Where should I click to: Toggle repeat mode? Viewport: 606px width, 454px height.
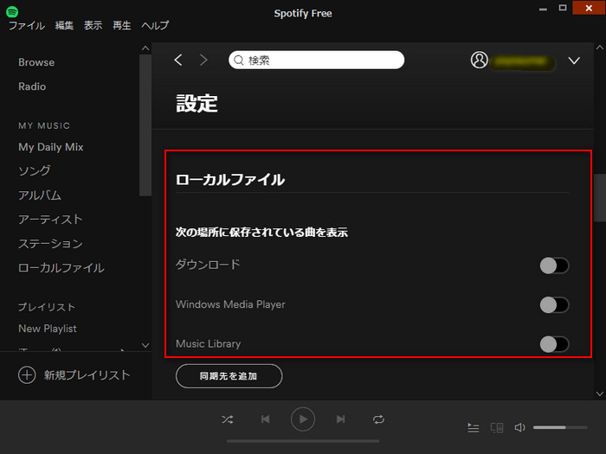(378, 419)
